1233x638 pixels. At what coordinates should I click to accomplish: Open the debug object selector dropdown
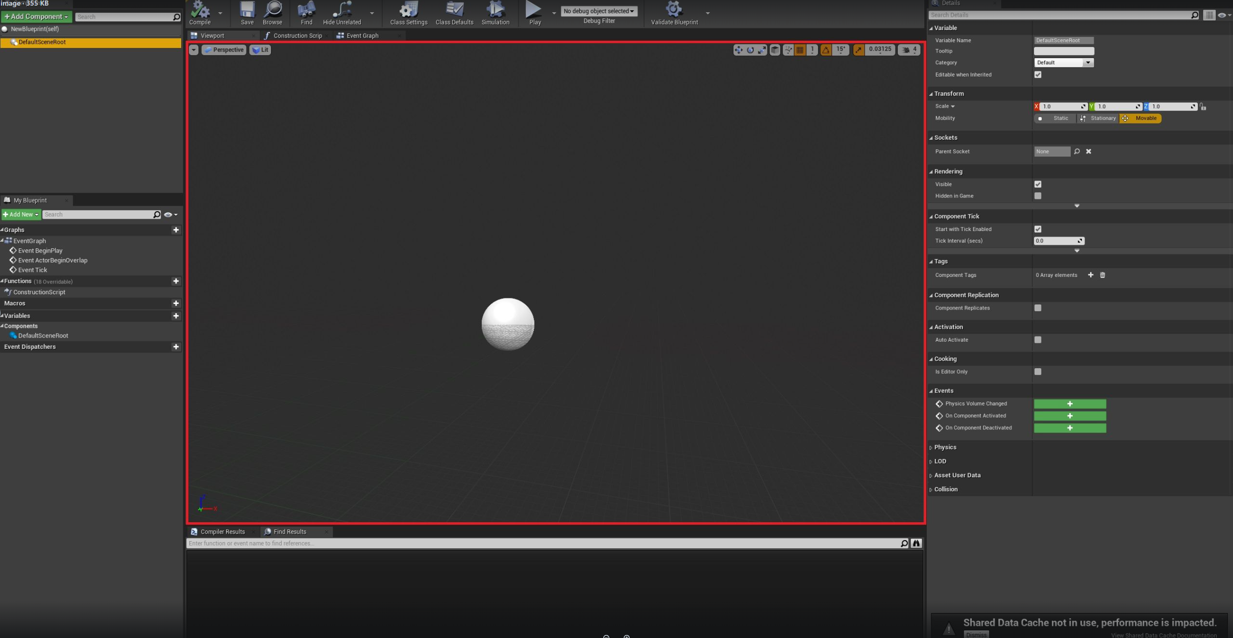pyautogui.click(x=599, y=11)
